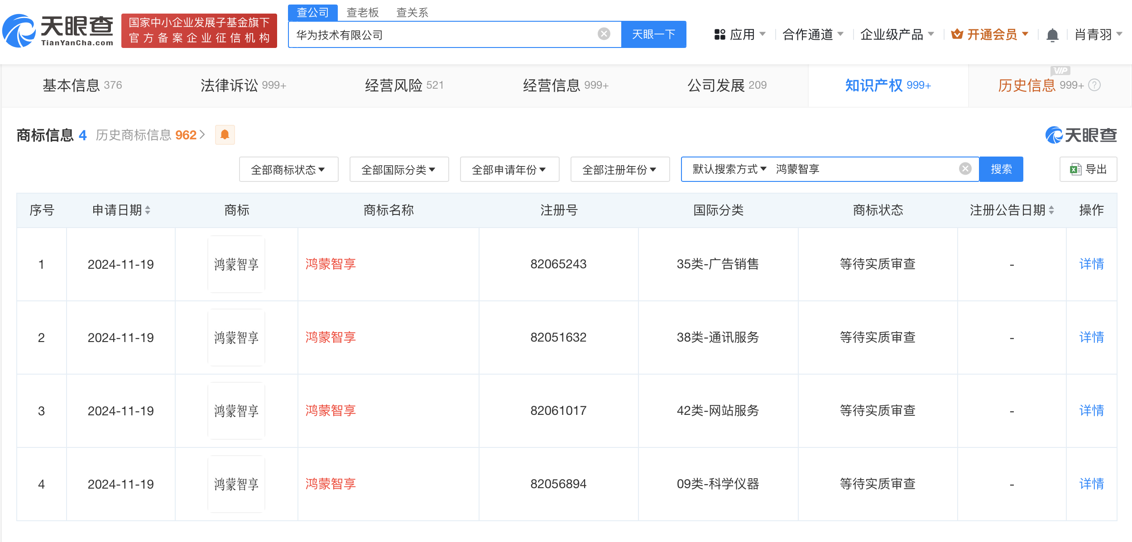
Task: Export trademark list with 导出
Action: pos(1088,169)
